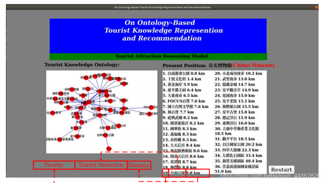
Task: Click the 雲嘉南濱海國家風景區 graph node
Action: click(x=60, y=140)
